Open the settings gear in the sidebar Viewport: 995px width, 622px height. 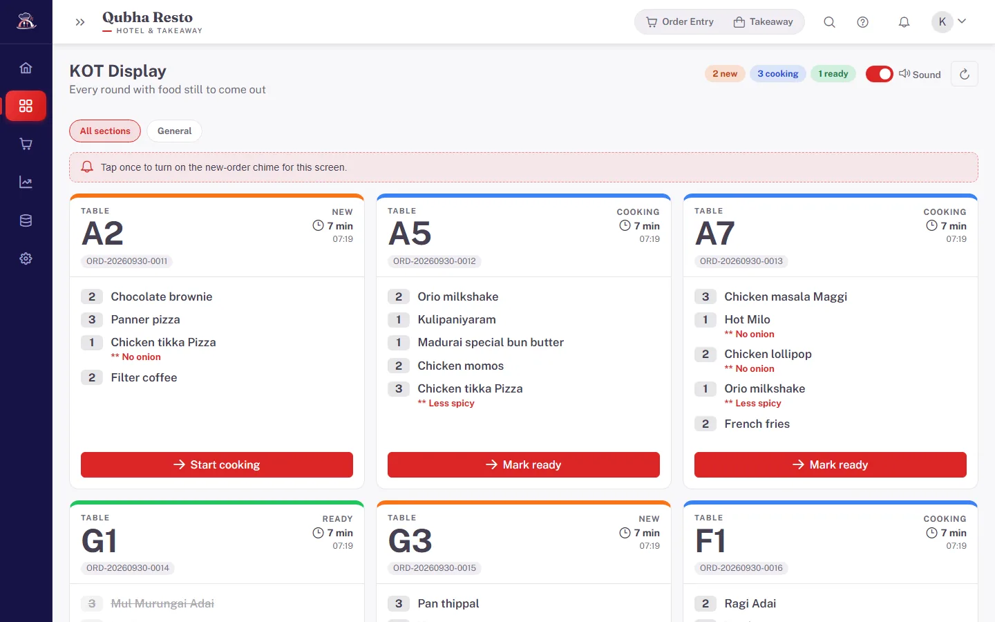click(x=26, y=258)
